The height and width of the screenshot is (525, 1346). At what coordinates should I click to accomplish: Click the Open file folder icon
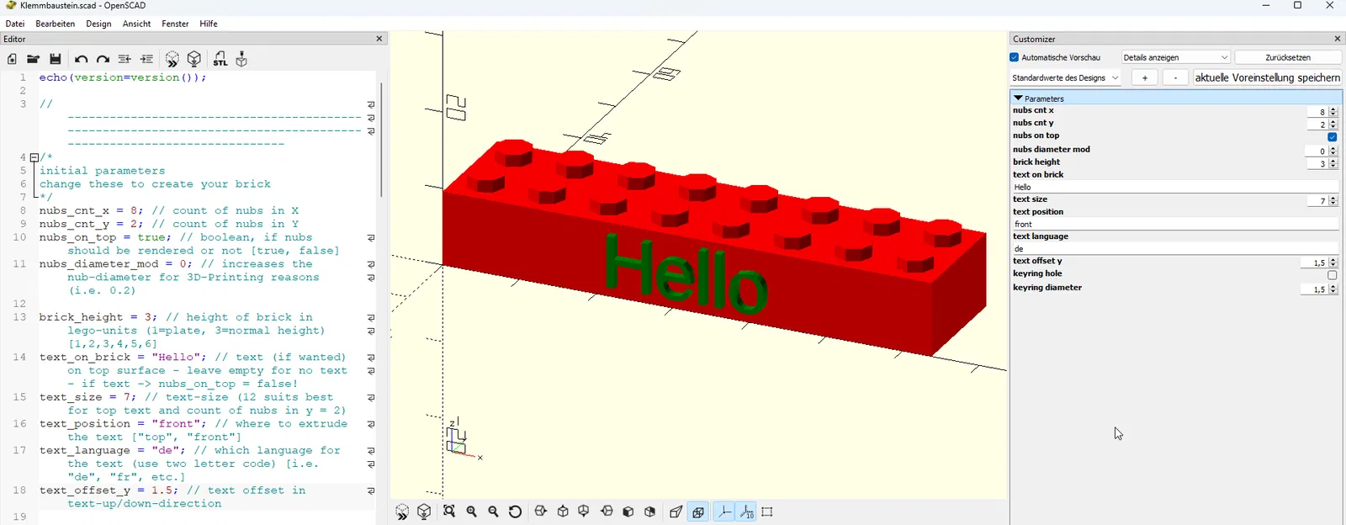[33, 59]
